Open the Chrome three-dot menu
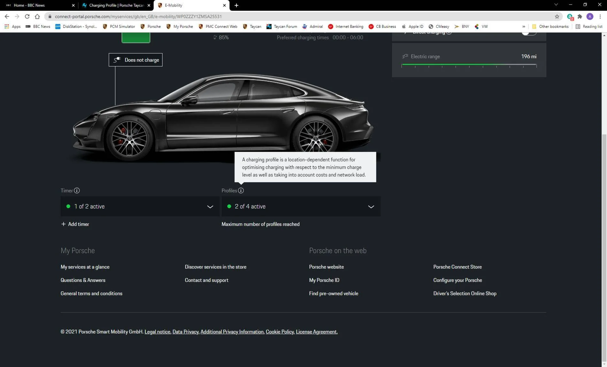 [x=600, y=16]
